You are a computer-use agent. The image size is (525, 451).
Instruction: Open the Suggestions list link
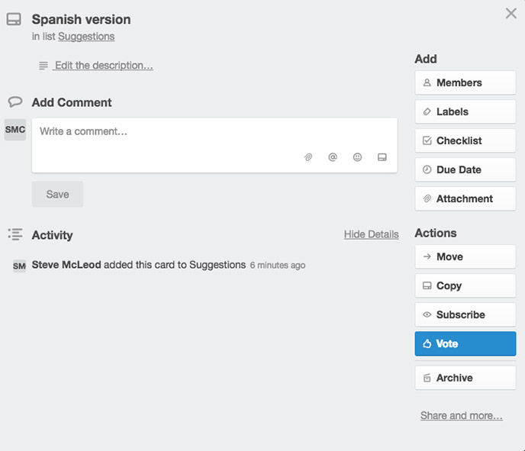86,36
